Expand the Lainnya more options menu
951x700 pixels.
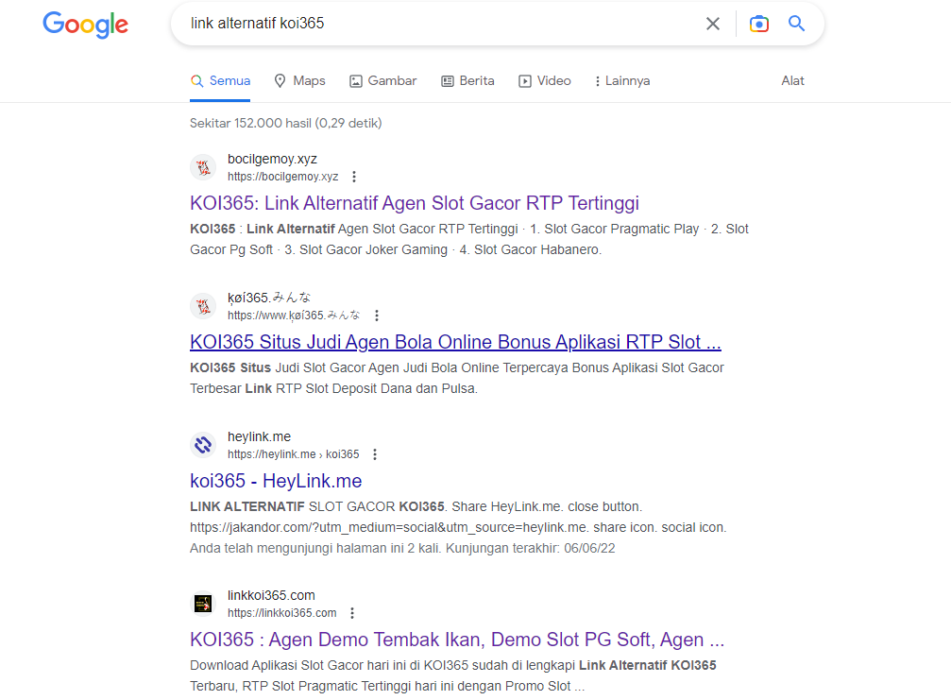[621, 81]
